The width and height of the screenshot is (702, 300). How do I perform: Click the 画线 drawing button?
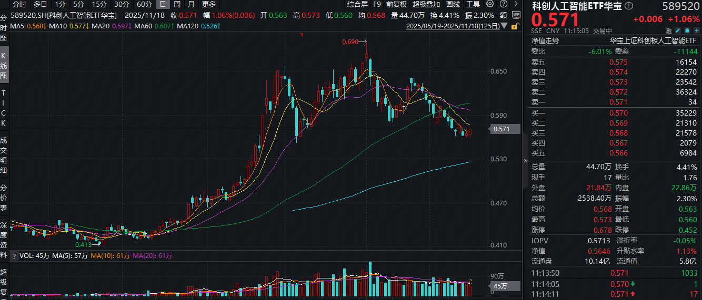point(452,4)
